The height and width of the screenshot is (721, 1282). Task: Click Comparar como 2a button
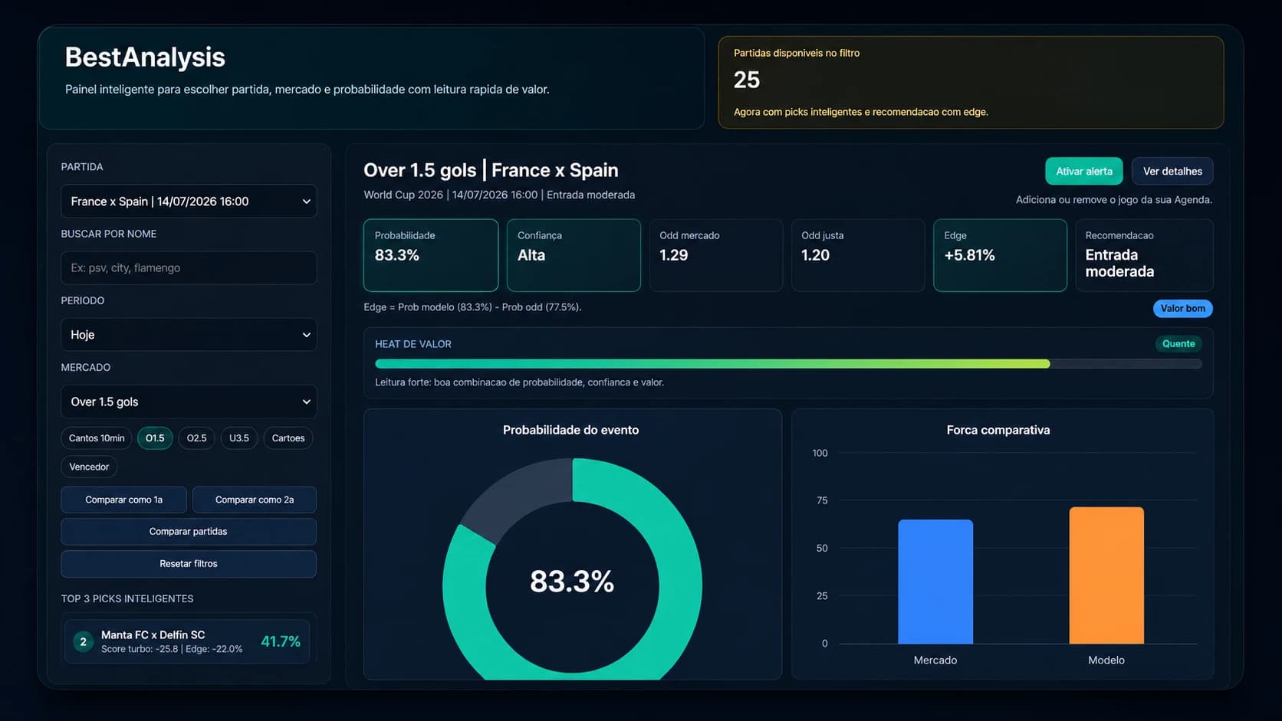point(255,500)
